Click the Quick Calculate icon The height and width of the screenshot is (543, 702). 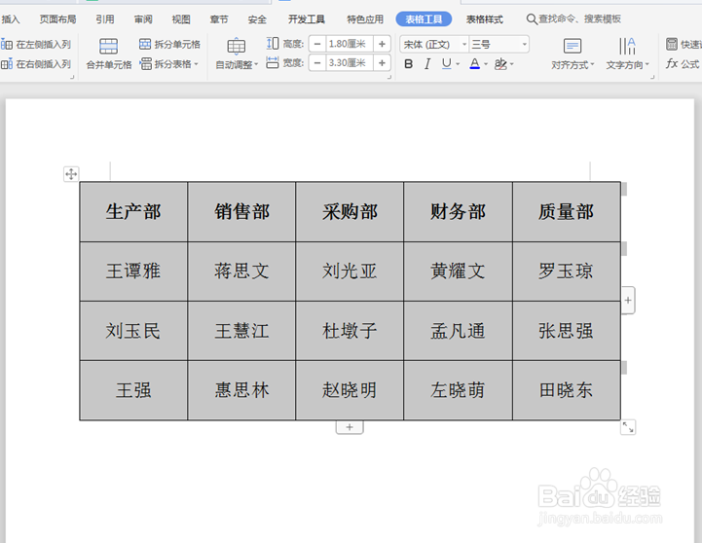[672, 44]
